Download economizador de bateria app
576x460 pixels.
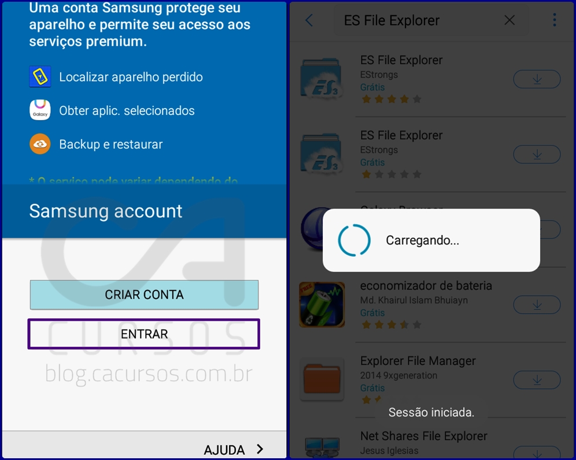point(537,305)
